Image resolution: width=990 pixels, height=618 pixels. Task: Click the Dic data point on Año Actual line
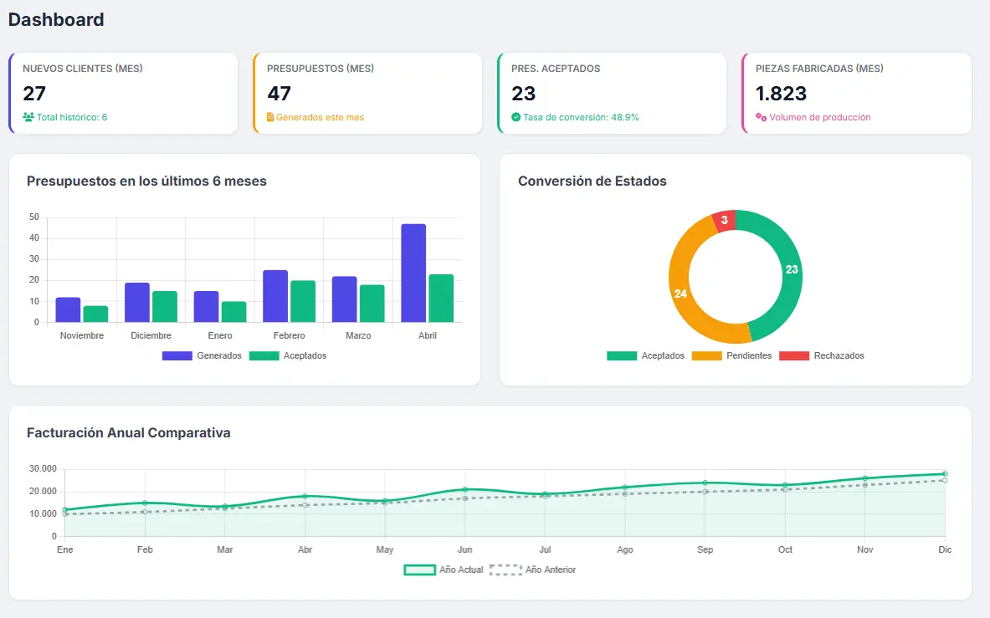tap(945, 473)
